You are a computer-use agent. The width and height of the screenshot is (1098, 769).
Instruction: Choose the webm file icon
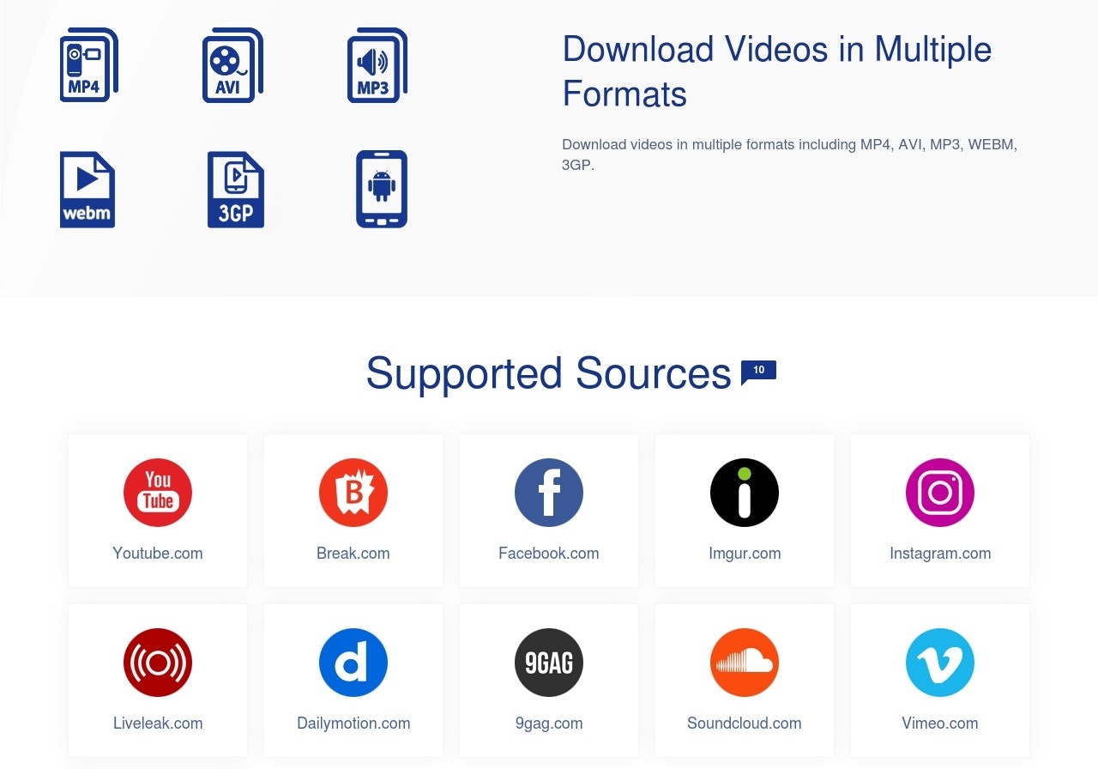click(87, 190)
